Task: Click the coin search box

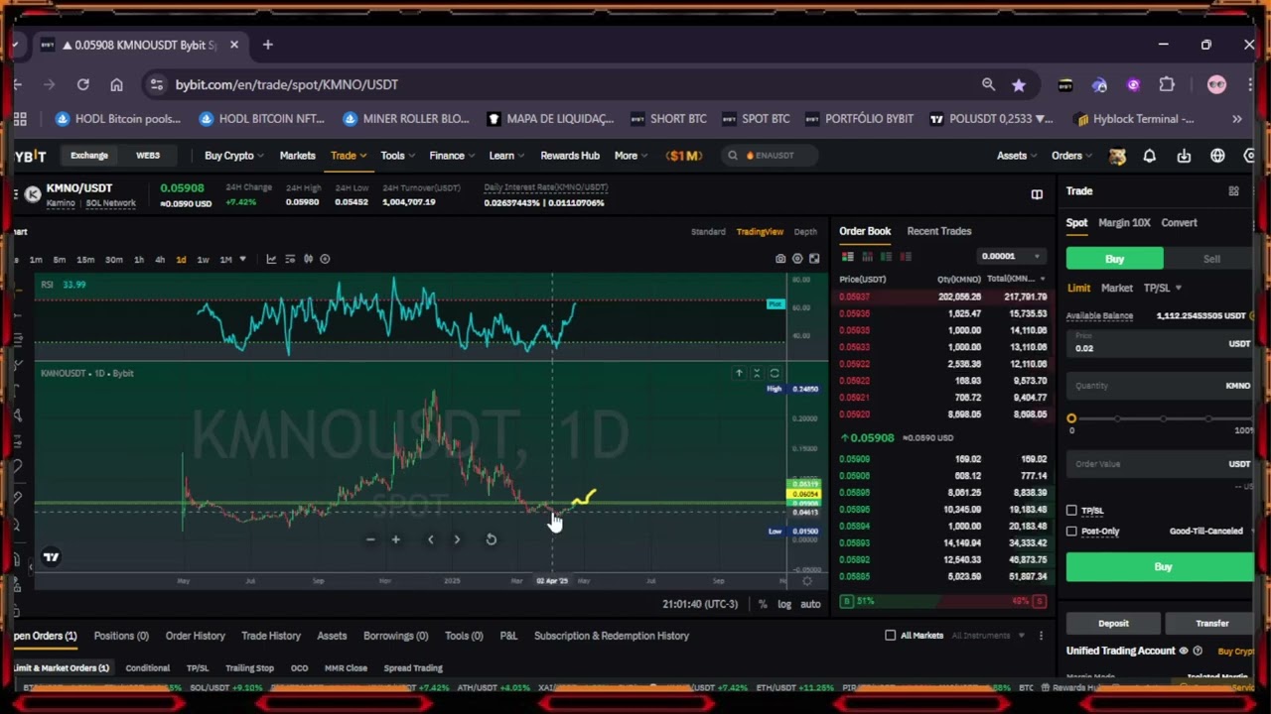Action: coord(770,156)
